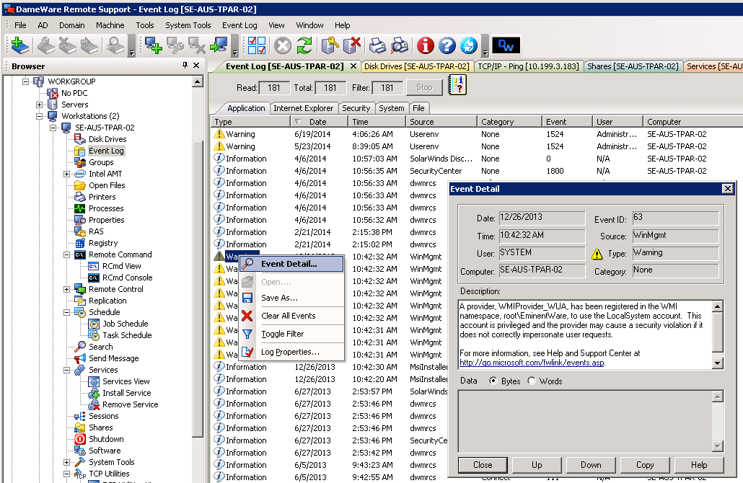Expand the Remote Control tree node

click(67, 289)
